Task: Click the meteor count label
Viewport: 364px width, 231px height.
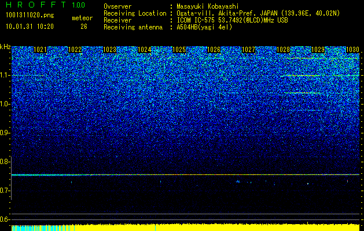Action: (x=82, y=18)
